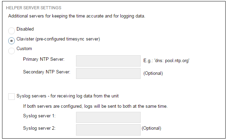227x140 pixels.
Task: Click the 'Primary NTP Server:' field label
Action: click(44, 59)
